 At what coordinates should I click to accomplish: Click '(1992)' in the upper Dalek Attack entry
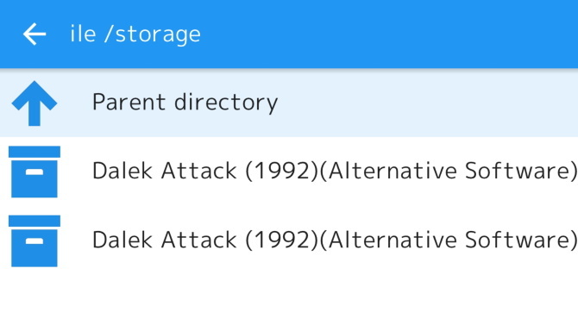click(281, 172)
